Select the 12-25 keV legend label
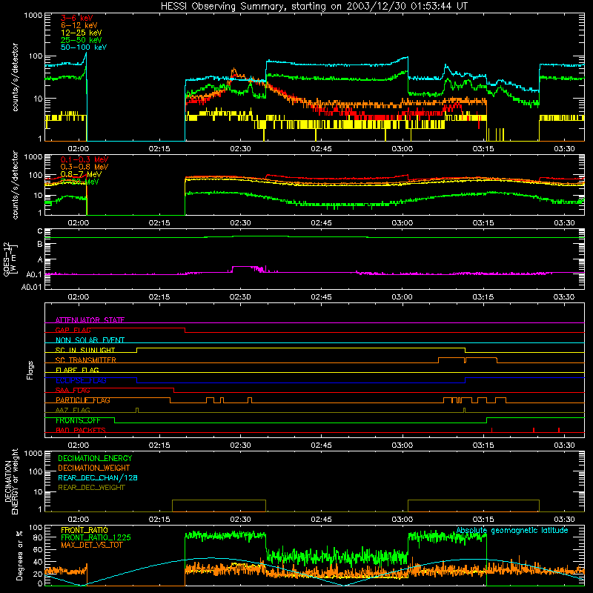593x593 pixels. (x=82, y=33)
